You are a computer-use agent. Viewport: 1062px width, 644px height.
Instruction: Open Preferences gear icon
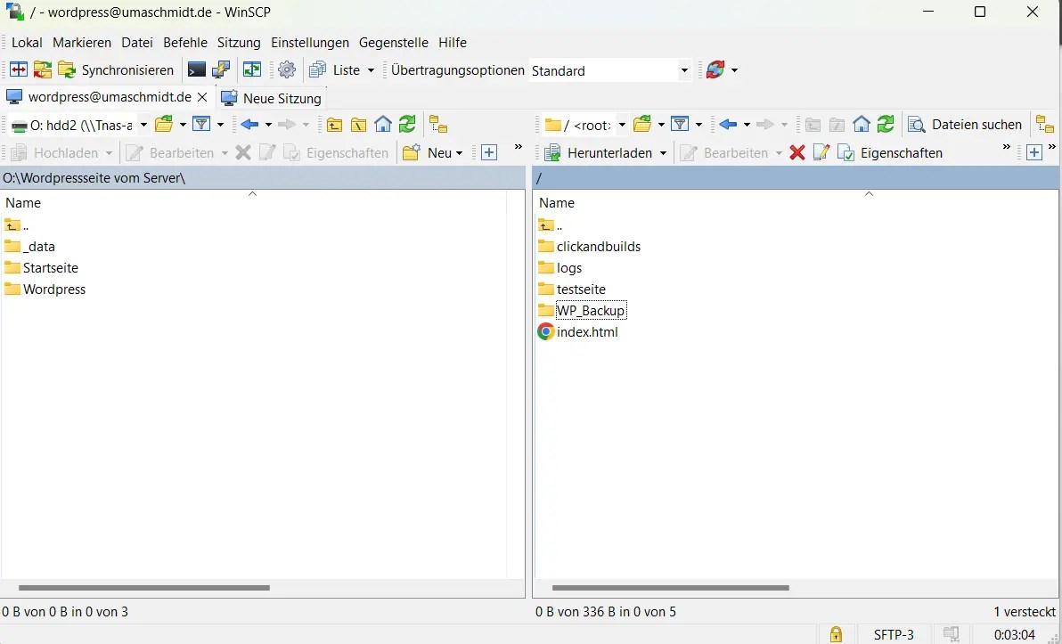click(x=287, y=69)
